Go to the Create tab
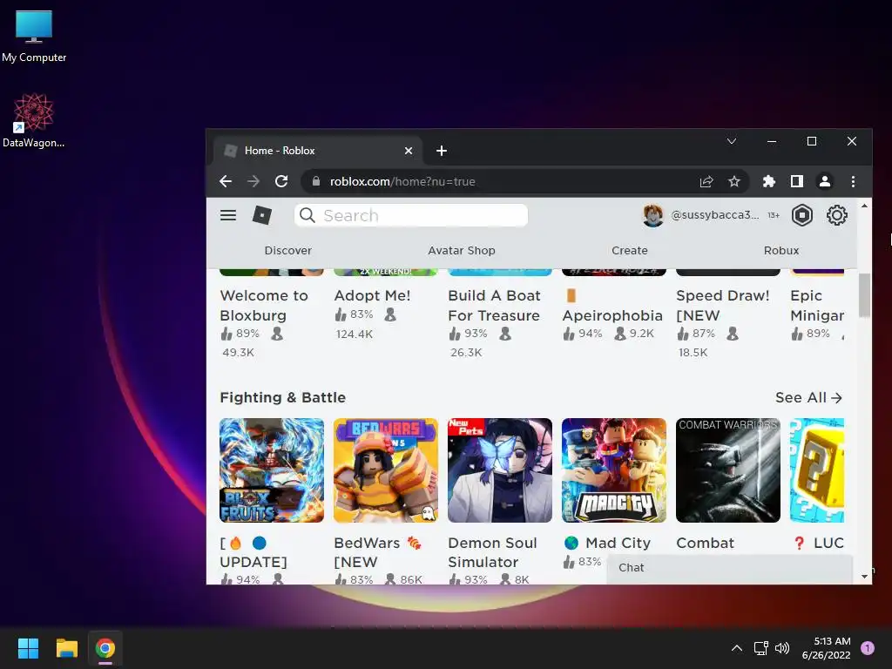Viewport: 892px width, 669px height. pos(629,250)
